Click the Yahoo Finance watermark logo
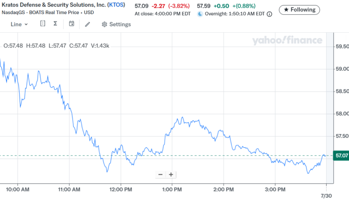349x199 pixels. click(287, 41)
